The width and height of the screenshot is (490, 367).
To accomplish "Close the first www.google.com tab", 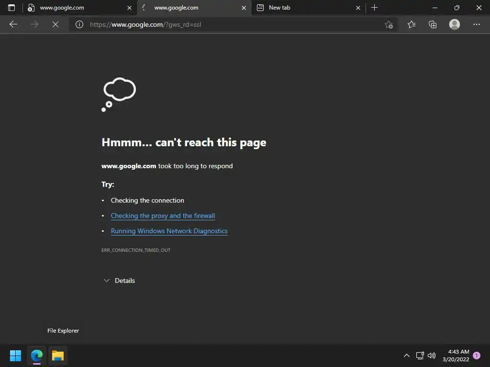I will click(x=129, y=8).
